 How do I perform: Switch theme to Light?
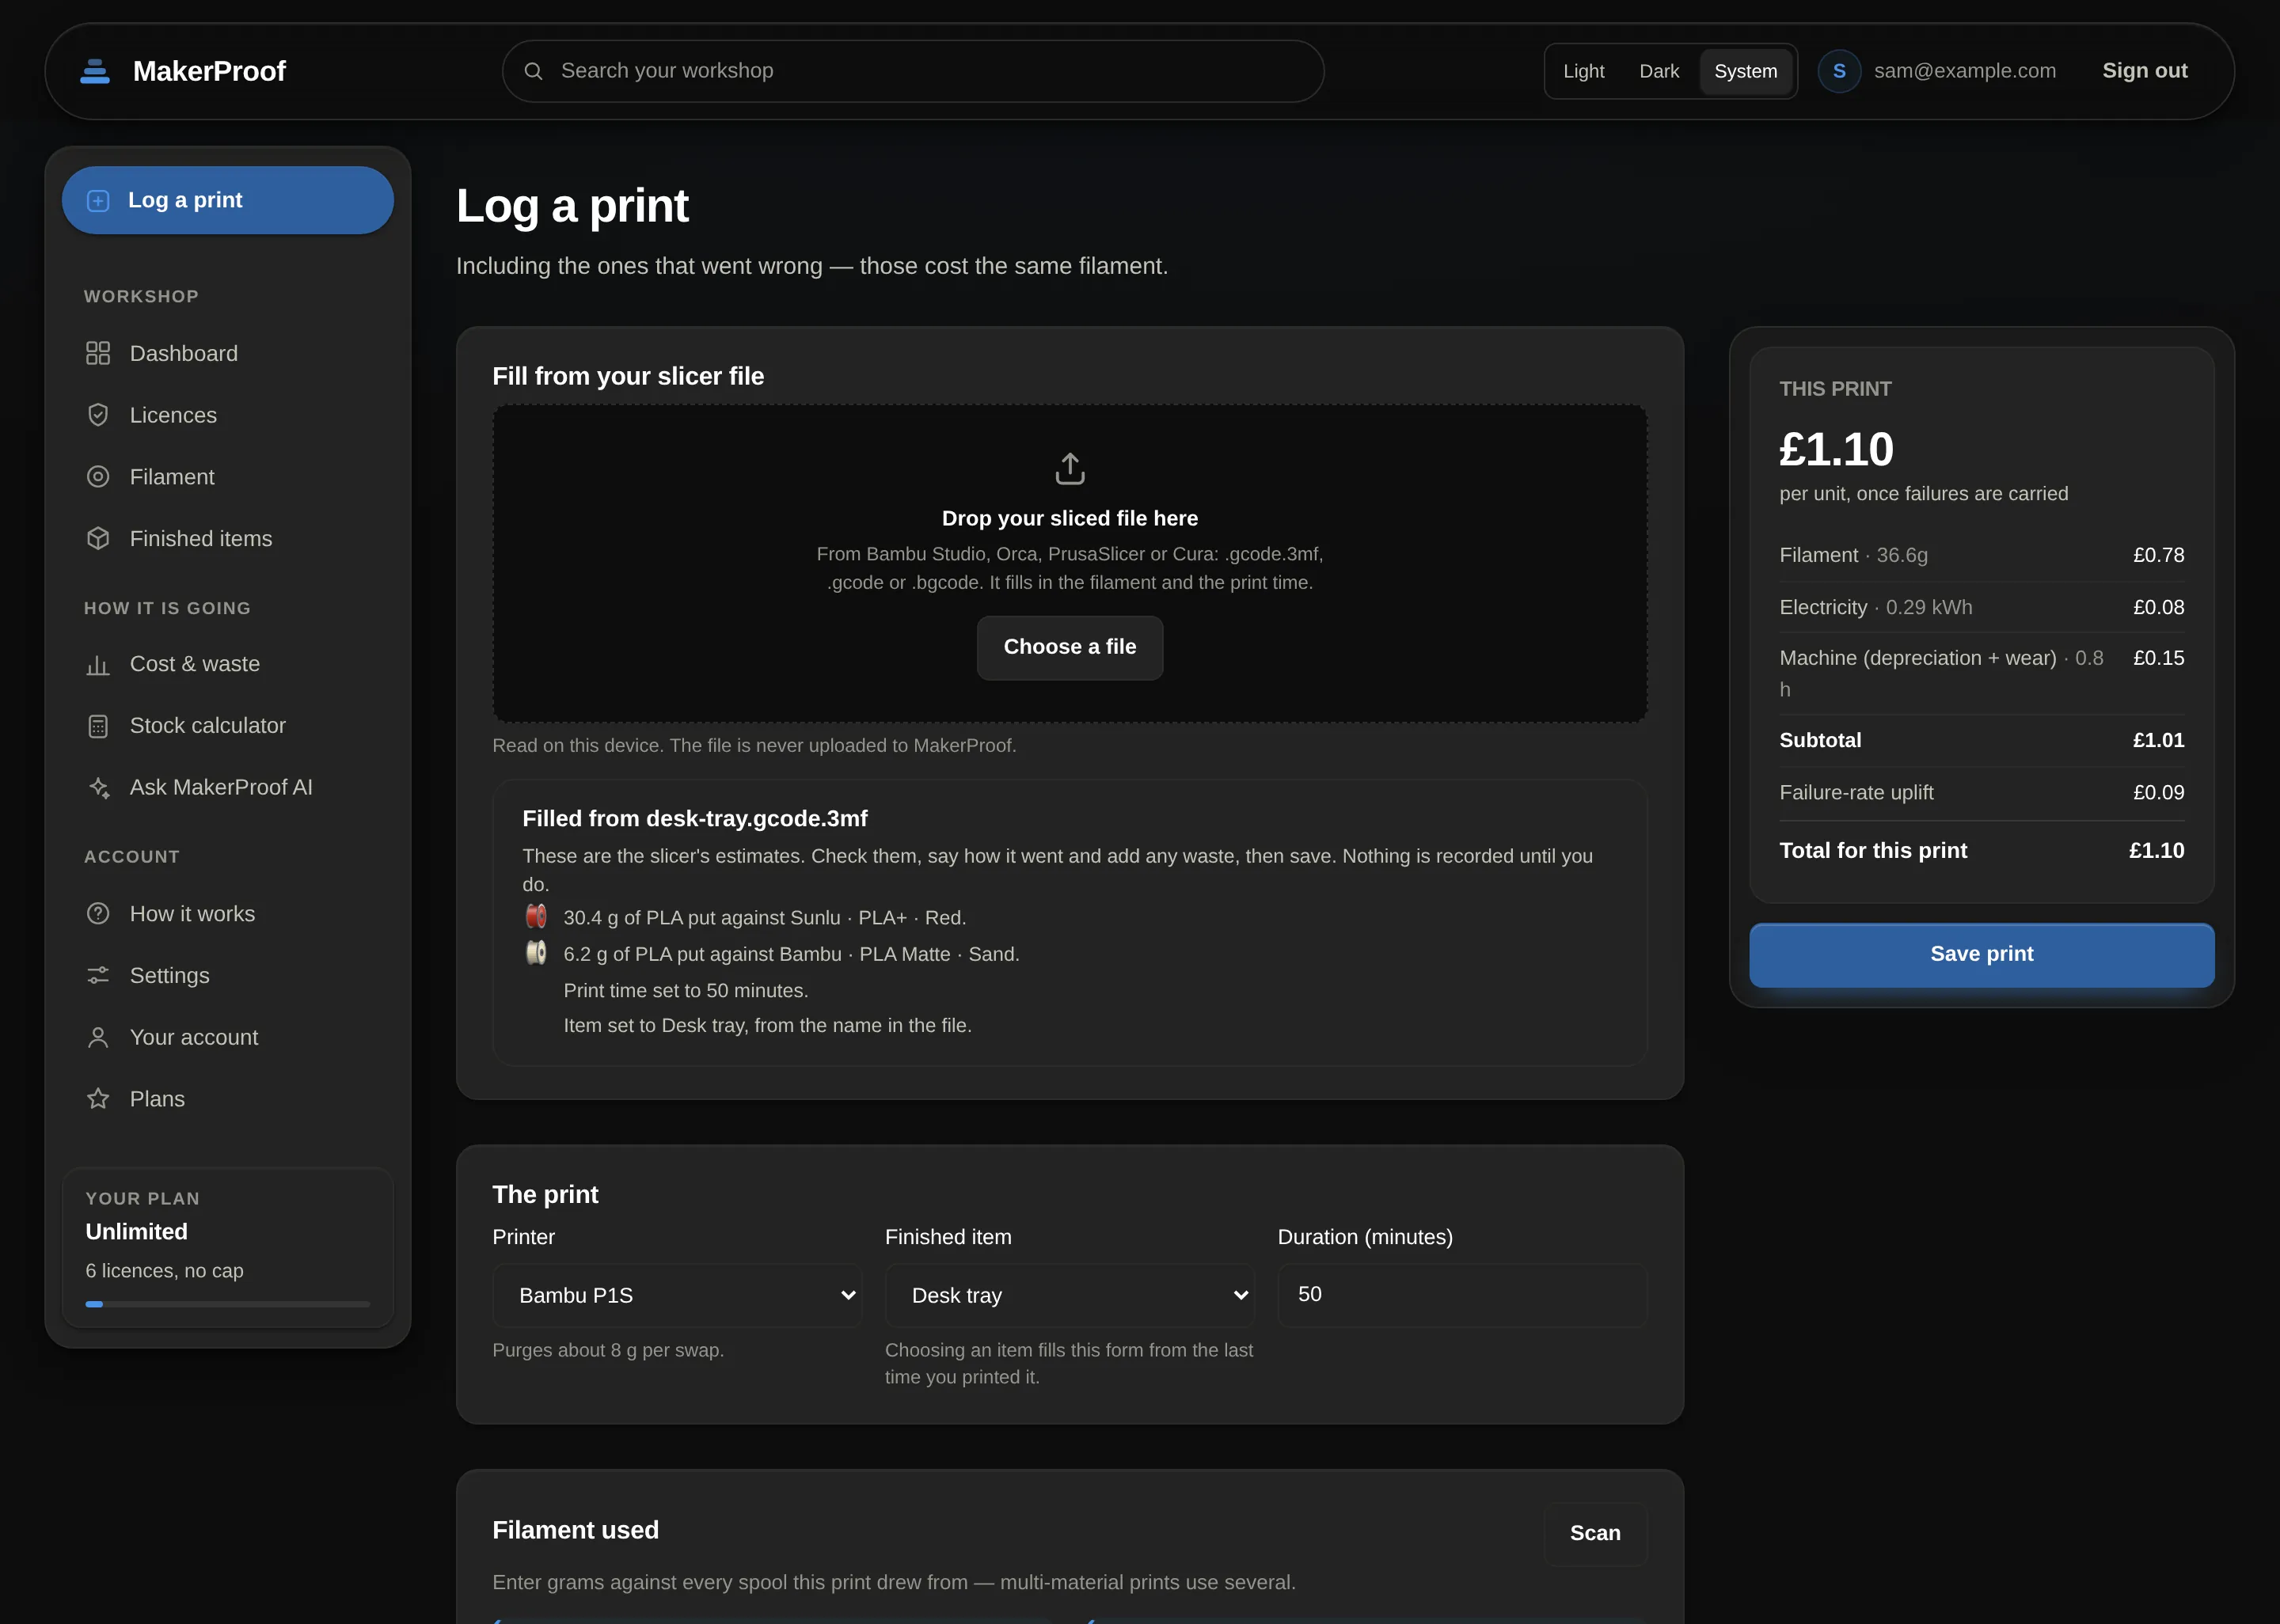1583,71
